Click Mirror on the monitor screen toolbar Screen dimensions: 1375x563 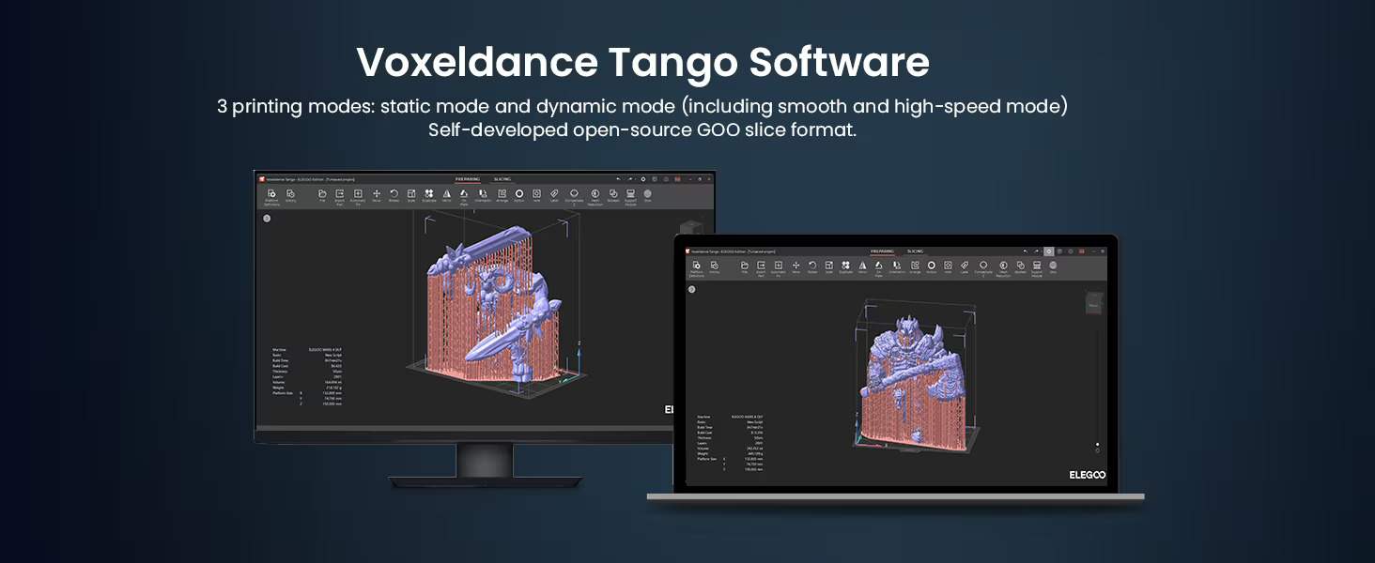click(x=446, y=194)
